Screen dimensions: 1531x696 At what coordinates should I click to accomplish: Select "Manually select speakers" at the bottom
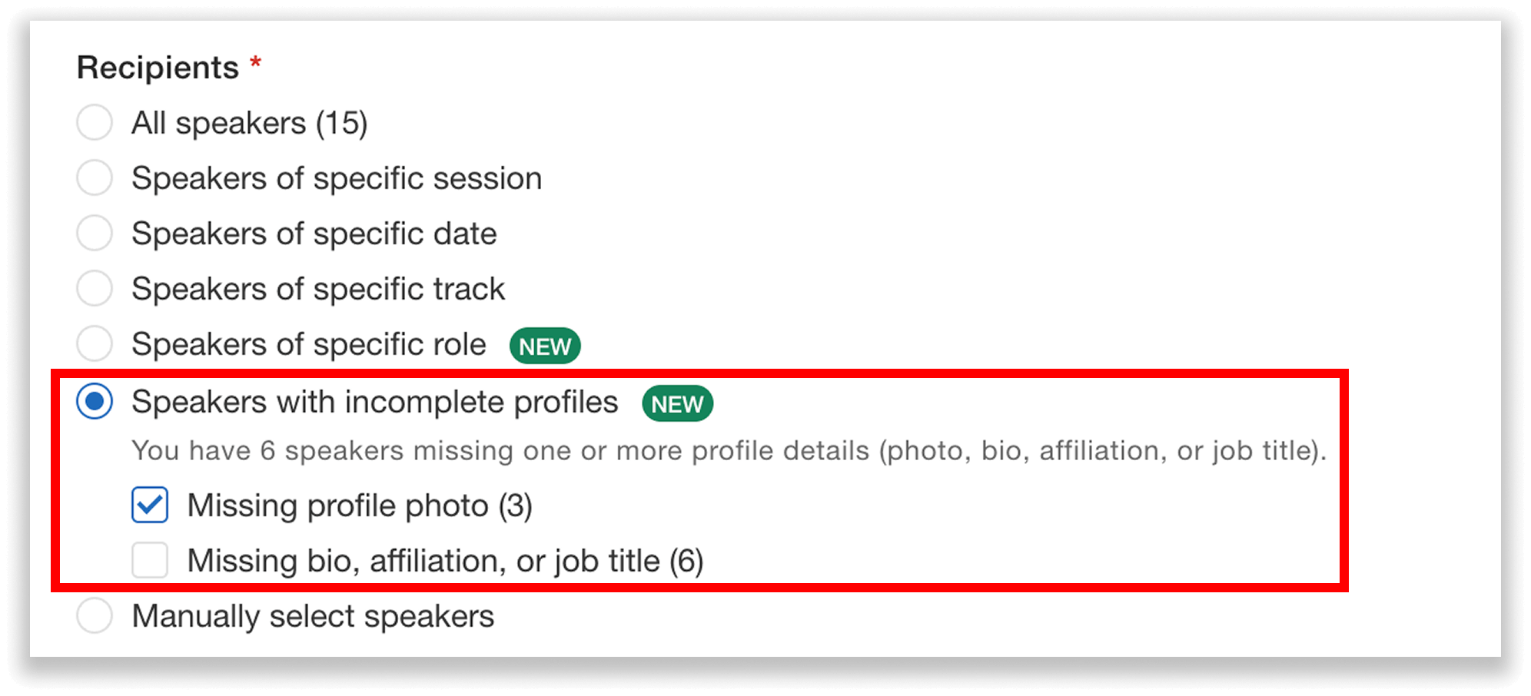(94, 615)
